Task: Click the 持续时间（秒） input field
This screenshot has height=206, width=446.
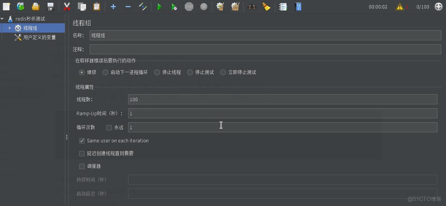Action: 283,180
